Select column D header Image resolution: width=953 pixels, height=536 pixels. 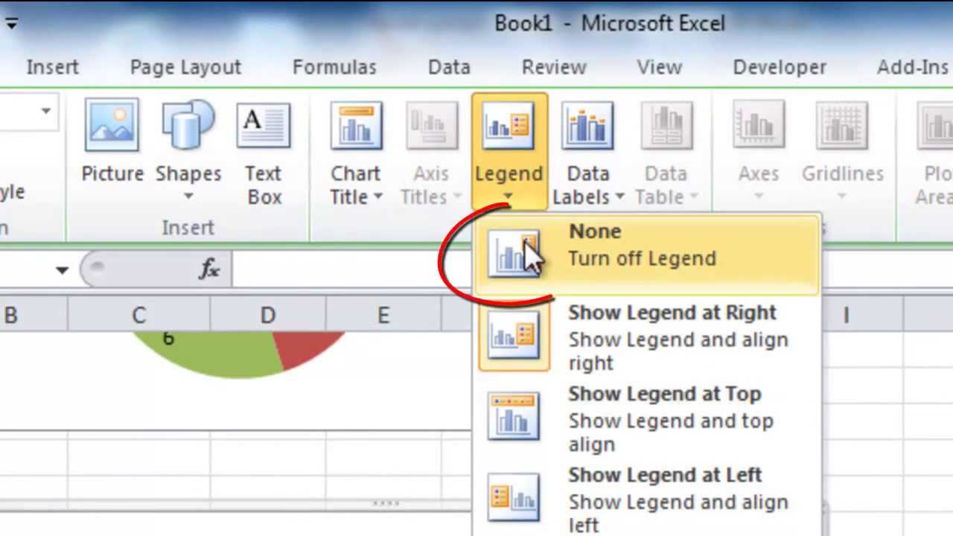coord(268,316)
